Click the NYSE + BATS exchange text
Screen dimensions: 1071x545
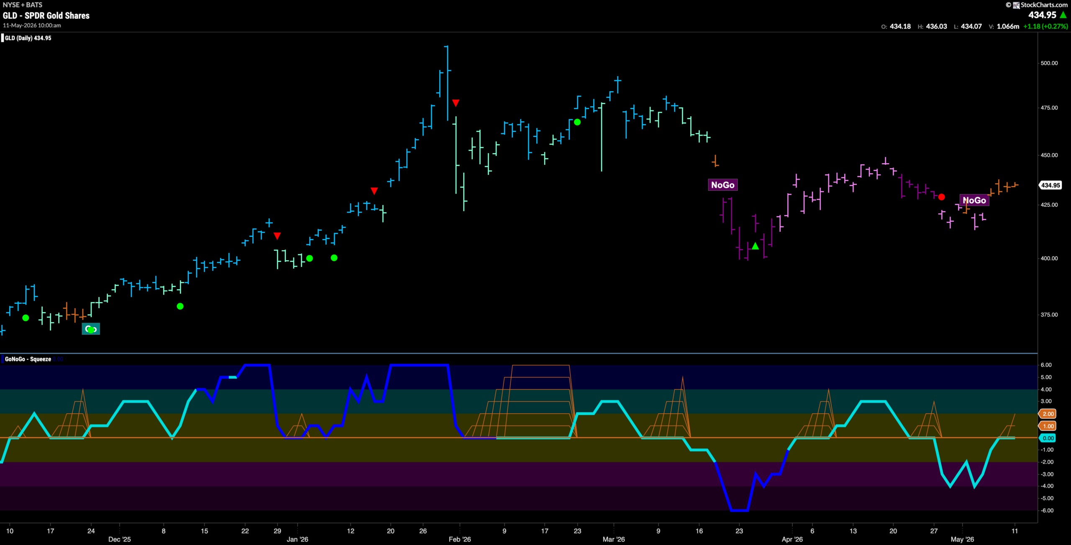tap(23, 5)
